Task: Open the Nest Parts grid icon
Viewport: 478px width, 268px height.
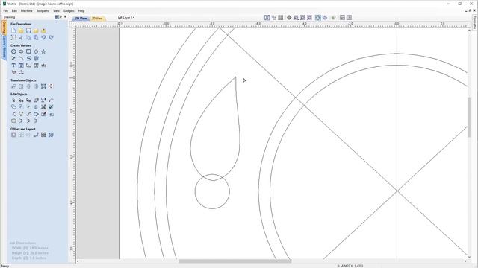Action: tap(43, 135)
